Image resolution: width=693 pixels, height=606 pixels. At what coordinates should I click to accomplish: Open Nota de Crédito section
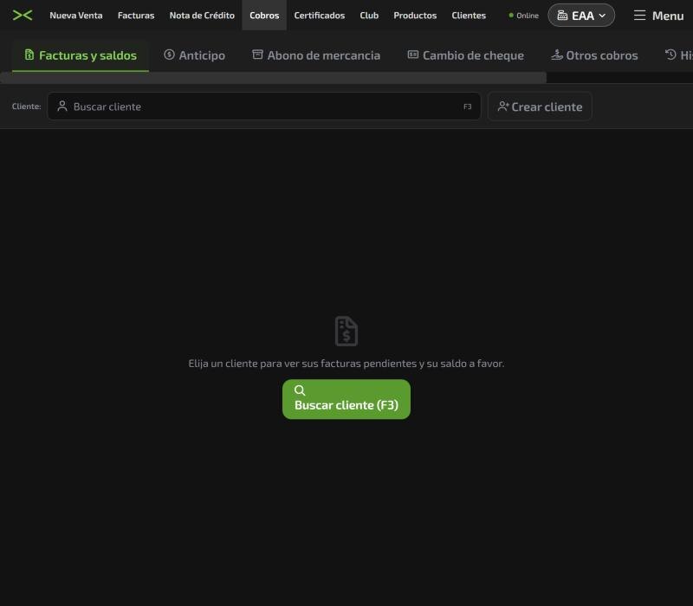point(202,16)
